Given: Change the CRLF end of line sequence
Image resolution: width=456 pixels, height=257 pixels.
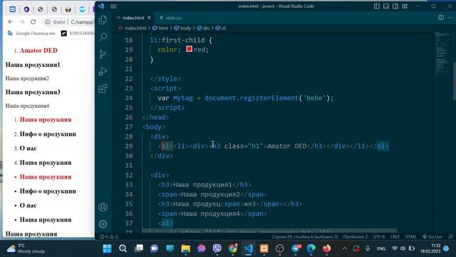Looking at the screenshot, I should (x=395, y=236).
